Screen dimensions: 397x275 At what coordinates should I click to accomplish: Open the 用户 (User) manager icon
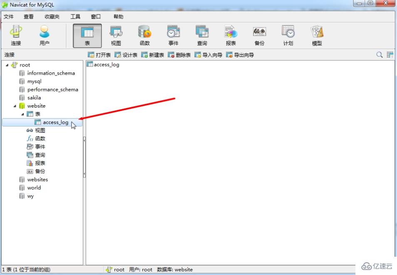click(45, 35)
